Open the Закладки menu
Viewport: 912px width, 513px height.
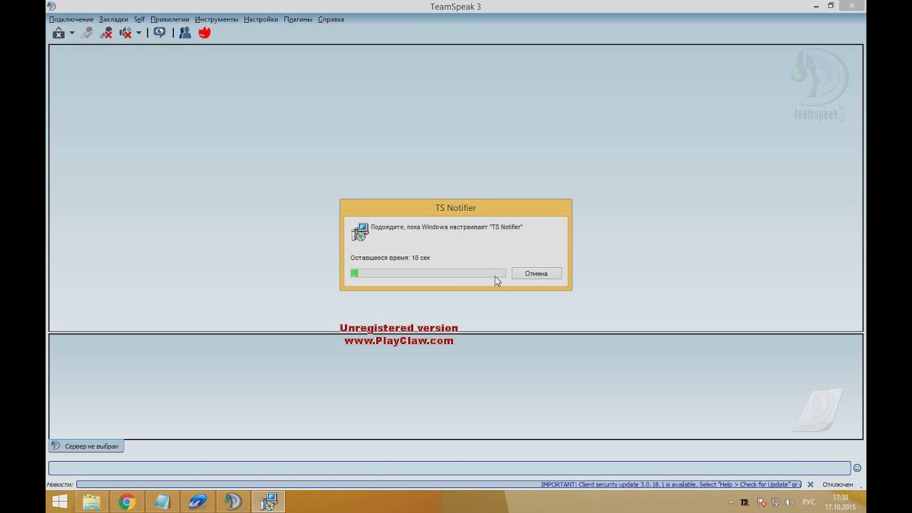pyautogui.click(x=114, y=19)
